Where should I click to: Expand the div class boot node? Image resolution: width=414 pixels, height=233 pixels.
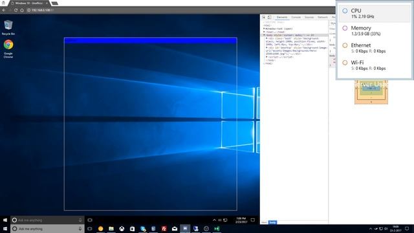(x=267, y=38)
